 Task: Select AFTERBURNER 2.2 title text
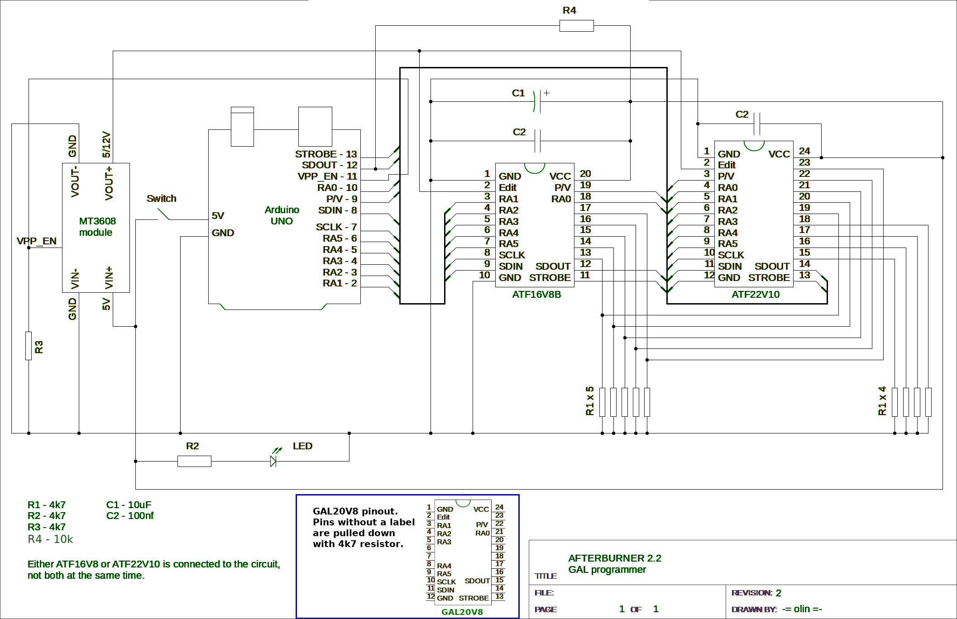click(x=614, y=558)
